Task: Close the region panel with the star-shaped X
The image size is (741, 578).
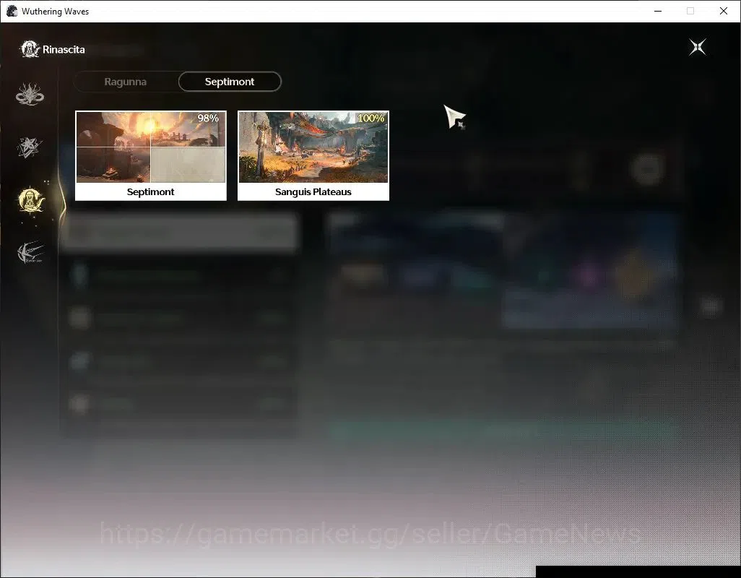Action: pyautogui.click(x=698, y=47)
